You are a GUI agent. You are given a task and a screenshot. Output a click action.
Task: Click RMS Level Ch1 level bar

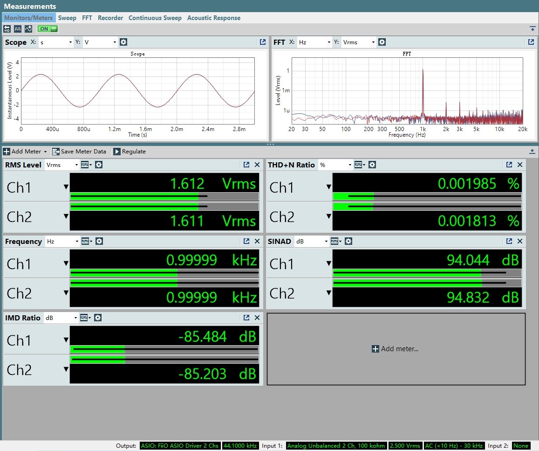coord(164,196)
